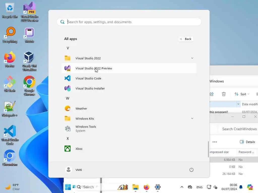258x193 pixels.
Task: Toggle Details pane in CrashWindows window
Action: [247, 142]
